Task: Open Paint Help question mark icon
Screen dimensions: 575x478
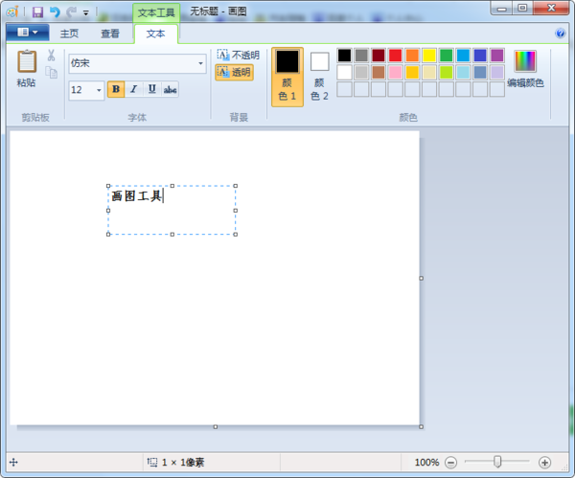Action: point(560,34)
